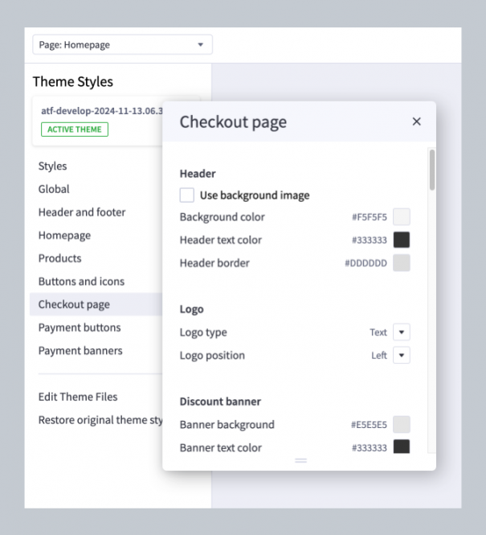The width and height of the screenshot is (486, 535).
Task: Pick the header Background color swatch
Action: coord(402,217)
